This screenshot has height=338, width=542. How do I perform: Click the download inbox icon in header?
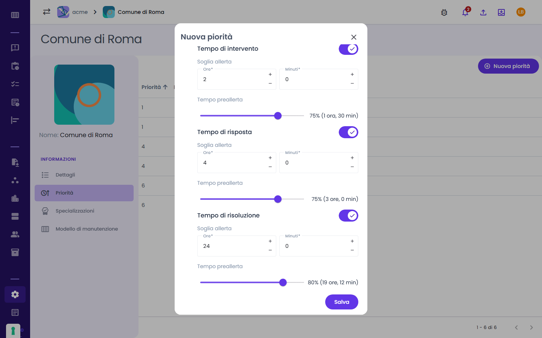click(501, 12)
